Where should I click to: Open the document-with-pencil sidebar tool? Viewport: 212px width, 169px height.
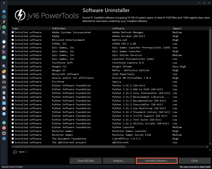pos(4,77)
